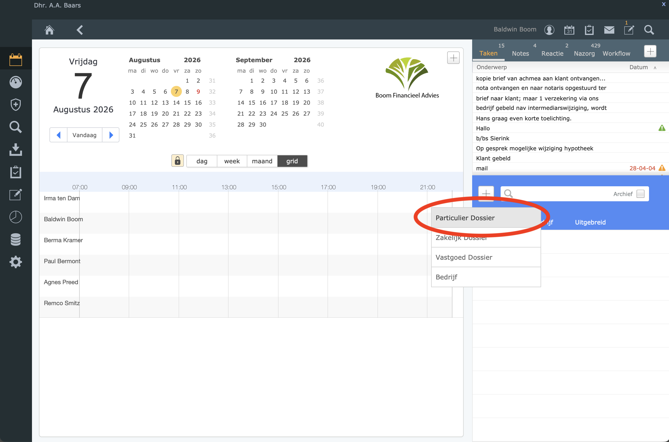Open the database stack icon in sidebar
The height and width of the screenshot is (442, 669).
pos(16,240)
